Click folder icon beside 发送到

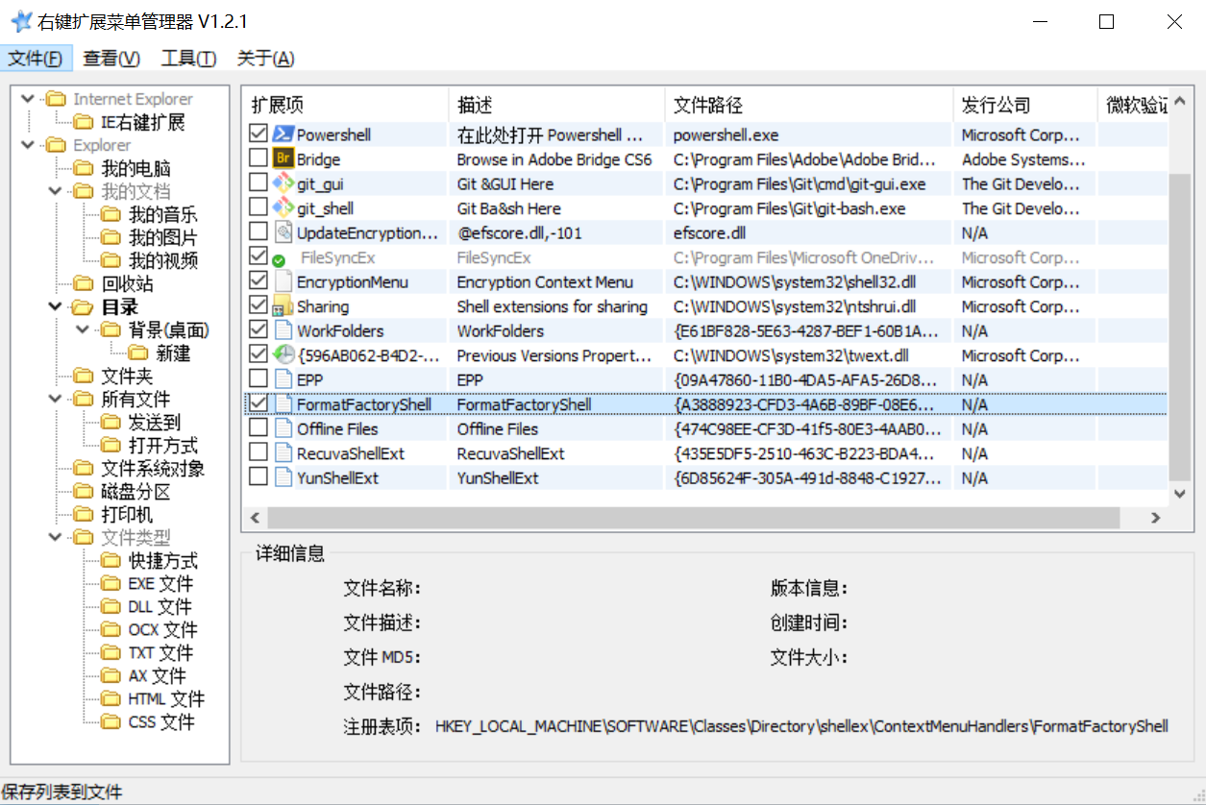point(111,422)
